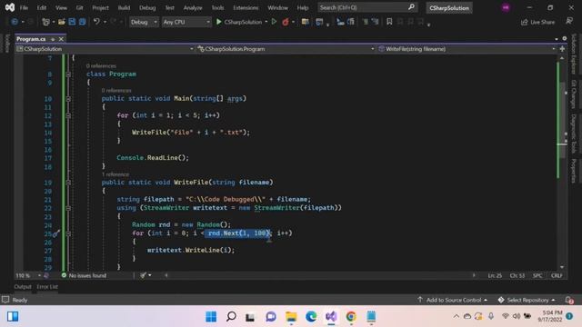Click the vertical scrollbar of the code editor
The width and height of the screenshot is (582, 327).
(562, 163)
